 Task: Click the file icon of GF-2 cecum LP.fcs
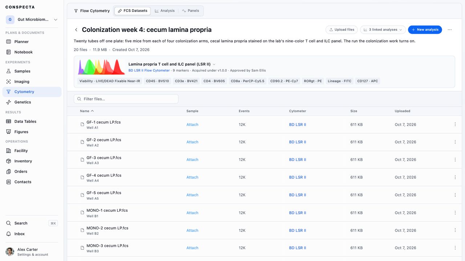click(x=82, y=142)
